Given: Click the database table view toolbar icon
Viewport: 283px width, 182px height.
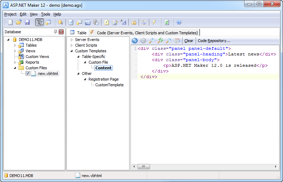Looking at the screenshot, I should coord(48,22).
